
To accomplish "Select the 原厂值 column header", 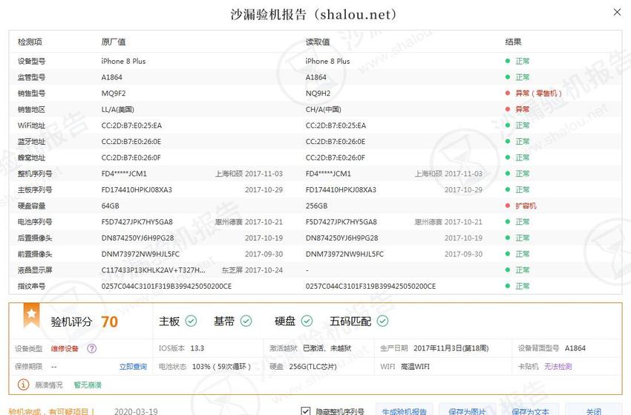I will tap(113, 42).
